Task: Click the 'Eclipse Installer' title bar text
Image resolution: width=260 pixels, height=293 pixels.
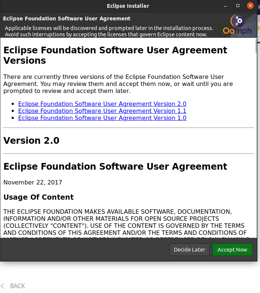Action: pyautogui.click(x=128, y=6)
